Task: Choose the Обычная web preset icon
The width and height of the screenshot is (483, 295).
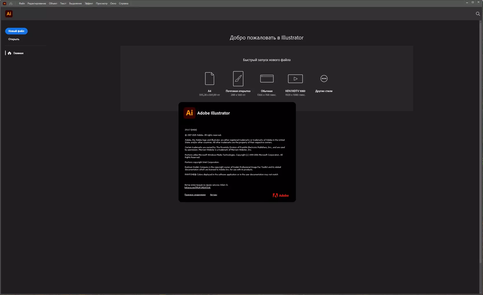Action: point(267,79)
